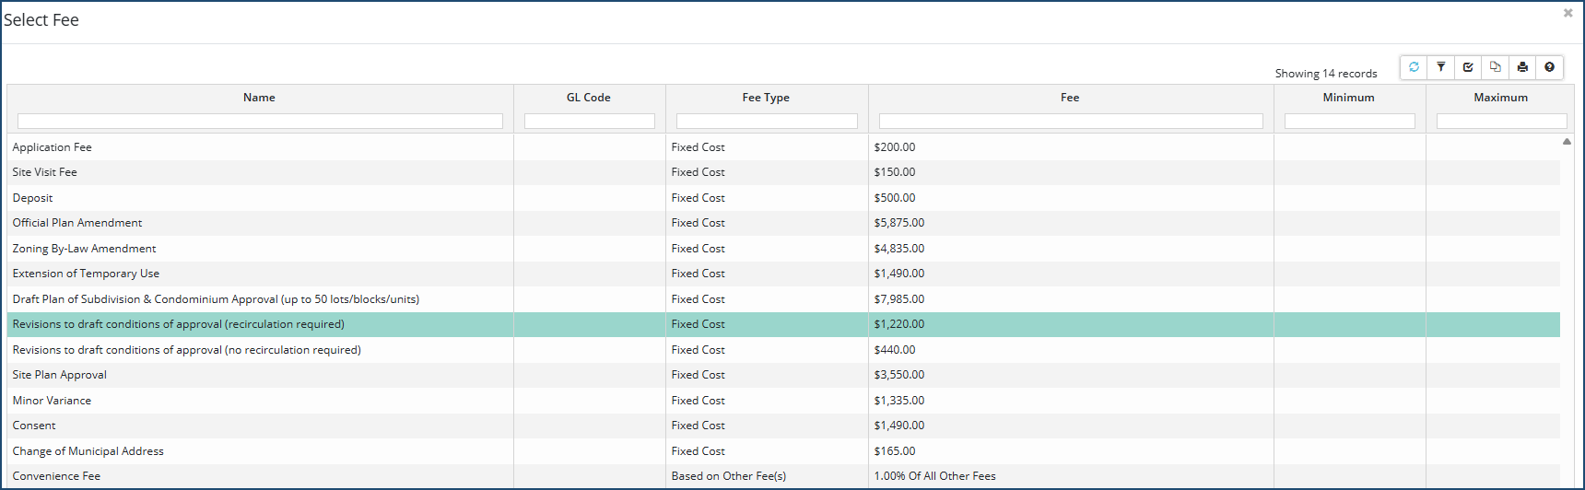Open the help question mark icon
This screenshot has height=490, width=1585.
tap(1550, 67)
